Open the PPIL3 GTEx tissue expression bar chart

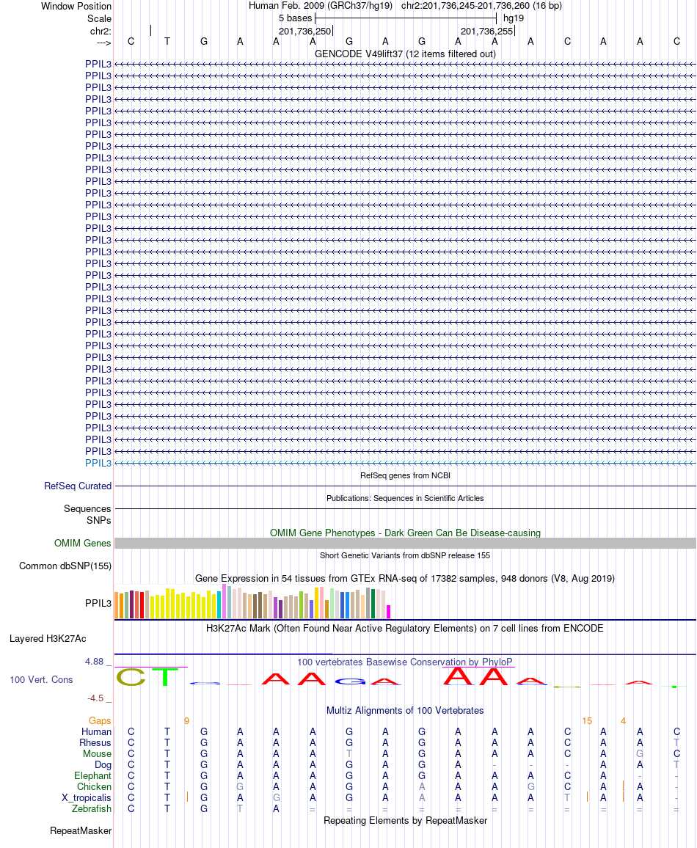(x=252, y=602)
